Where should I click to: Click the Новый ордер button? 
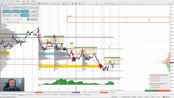26,4
